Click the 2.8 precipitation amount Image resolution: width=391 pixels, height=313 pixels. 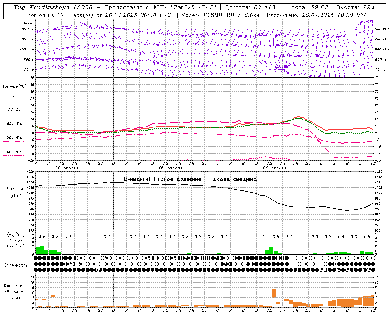(276, 237)
